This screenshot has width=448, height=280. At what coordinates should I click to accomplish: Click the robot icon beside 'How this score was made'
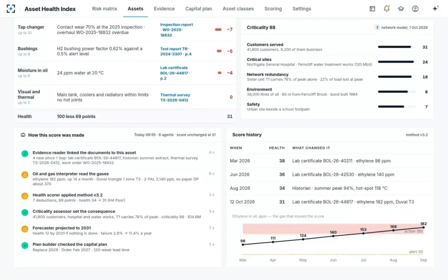(x=23, y=135)
